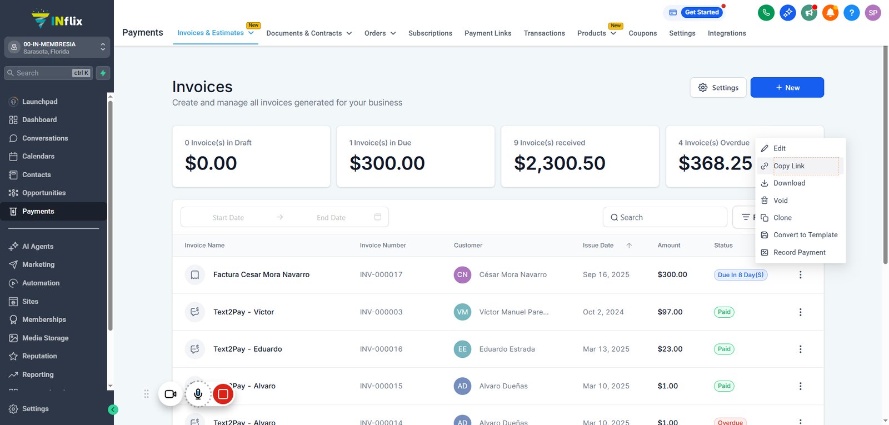Open the megaphone announcements icon
Viewport: 889px width, 425px height.
click(x=809, y=13)
